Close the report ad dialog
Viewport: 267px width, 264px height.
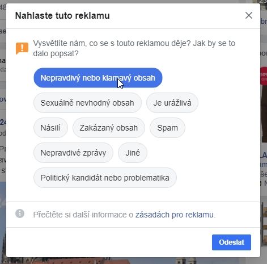coord(249,15)
